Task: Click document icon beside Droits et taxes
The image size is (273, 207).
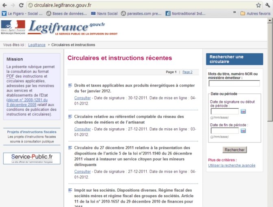Action: (70, 85)
